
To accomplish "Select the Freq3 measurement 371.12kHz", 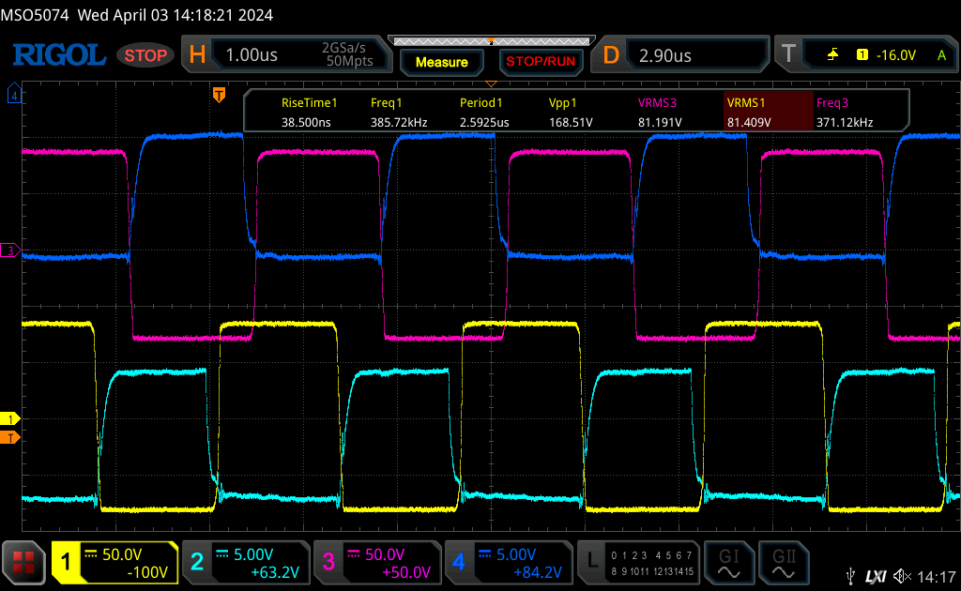I will pos(845,112).
